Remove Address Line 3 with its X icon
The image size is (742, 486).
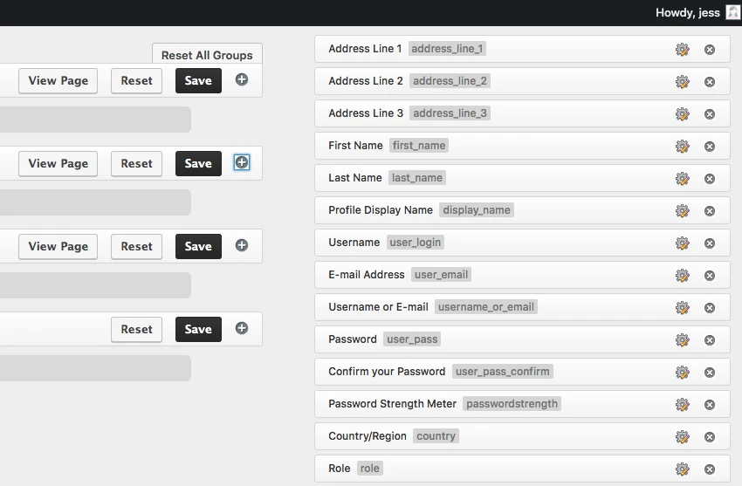coord(710,114)
